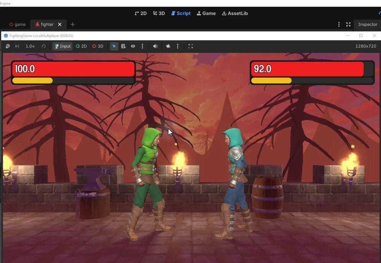Click the wooden barrel in the scene
Viewport: 381px width, 263px height.
pyautogui.click(x=267, y=197)
